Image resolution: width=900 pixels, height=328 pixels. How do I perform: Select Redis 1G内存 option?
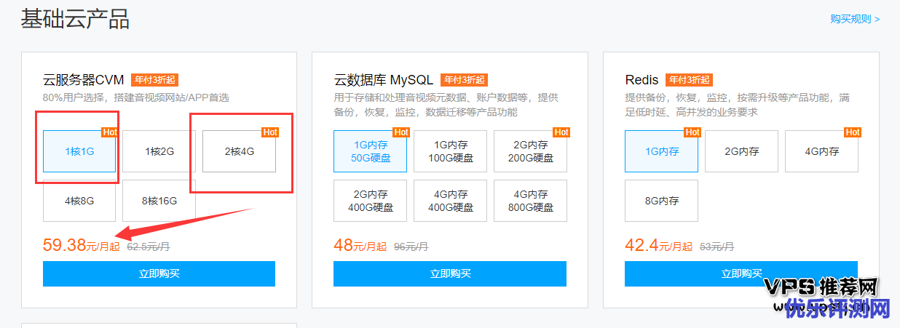661,151
